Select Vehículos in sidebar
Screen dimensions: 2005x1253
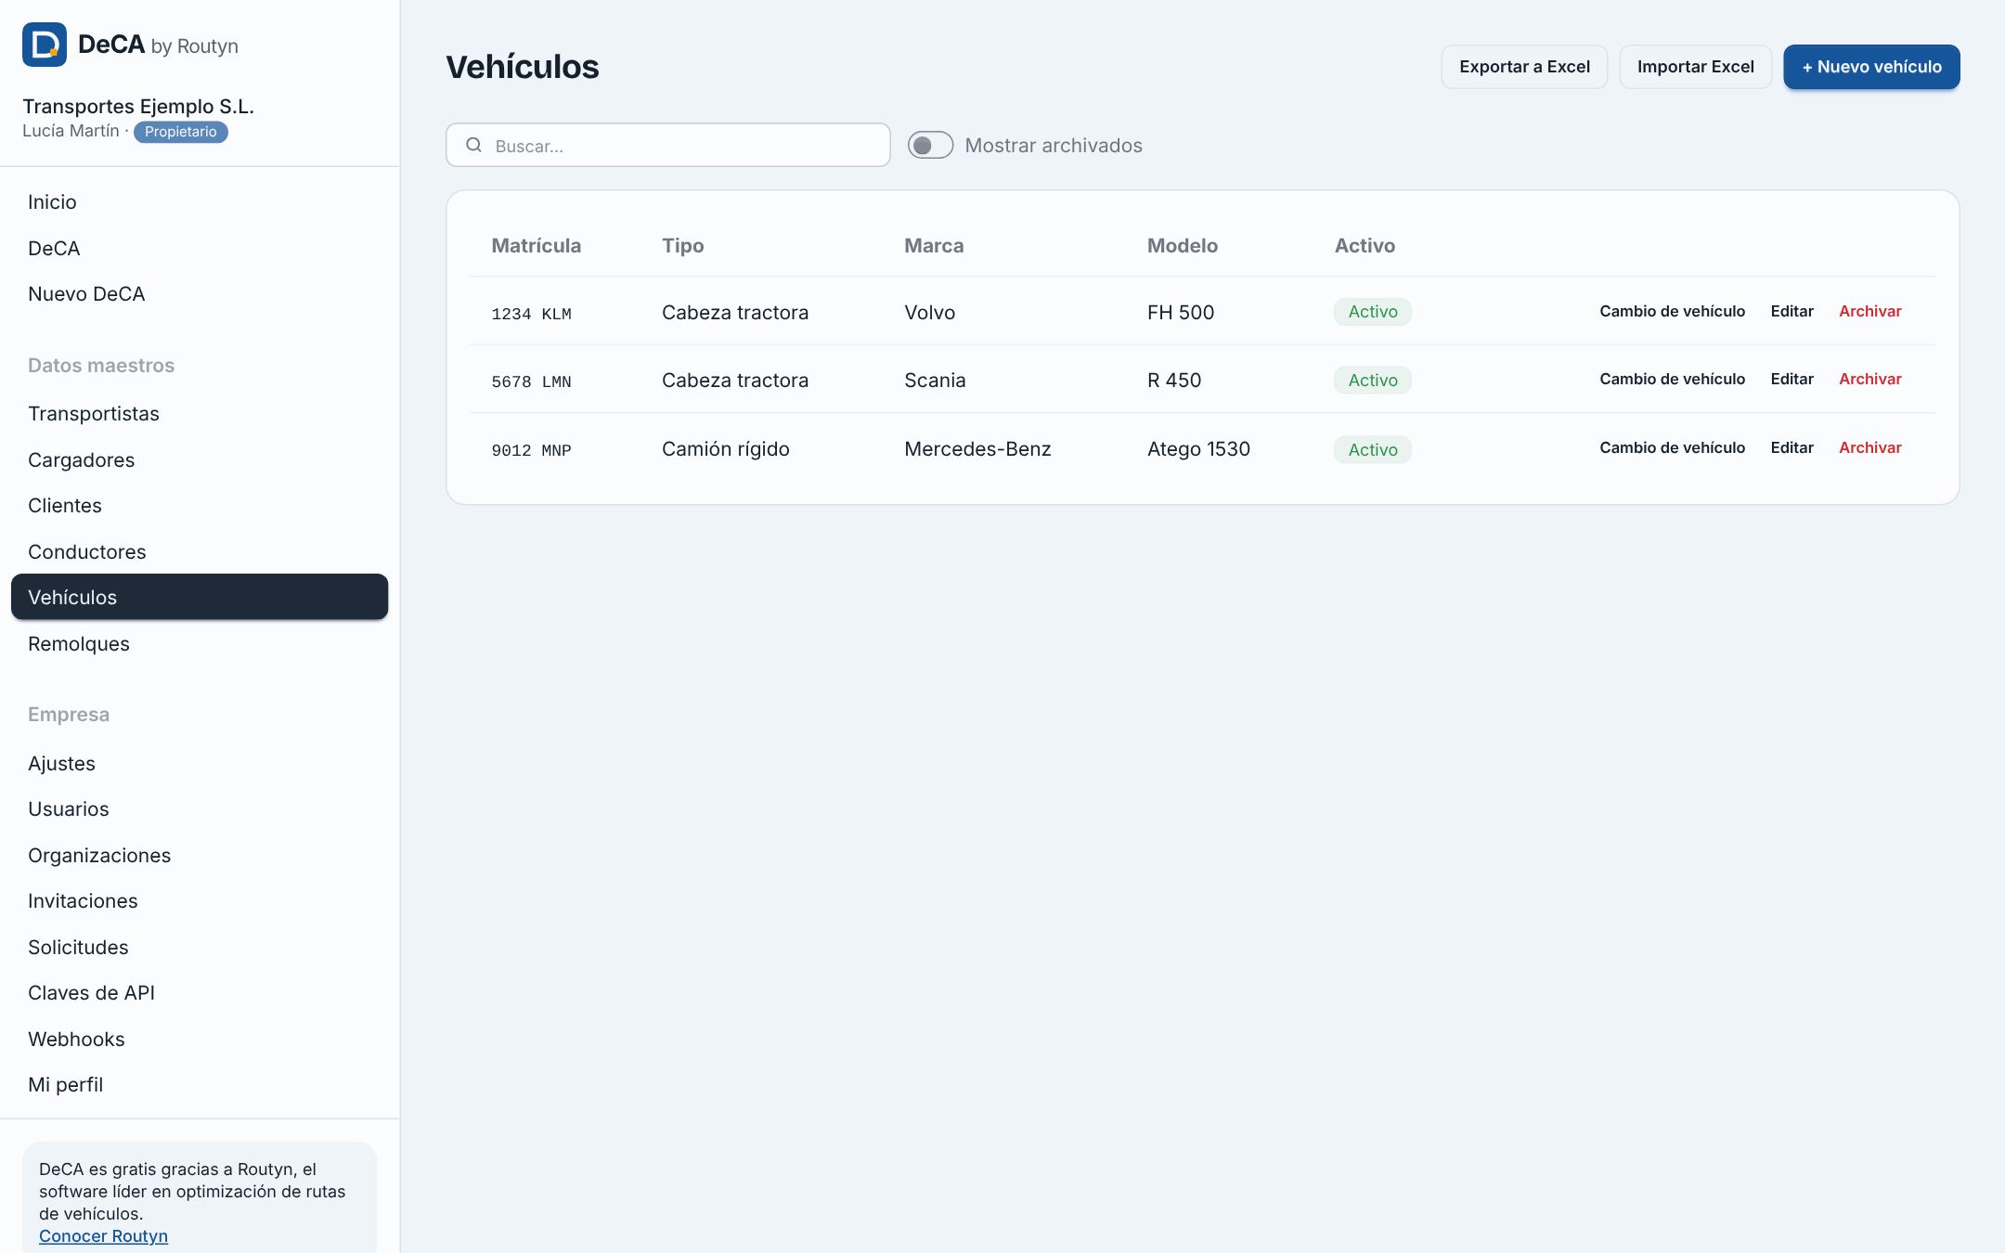200,597
